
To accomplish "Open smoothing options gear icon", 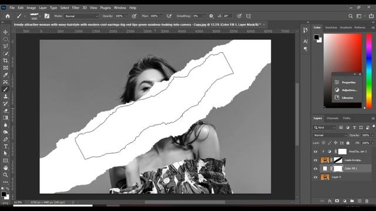I will (211, 16).
